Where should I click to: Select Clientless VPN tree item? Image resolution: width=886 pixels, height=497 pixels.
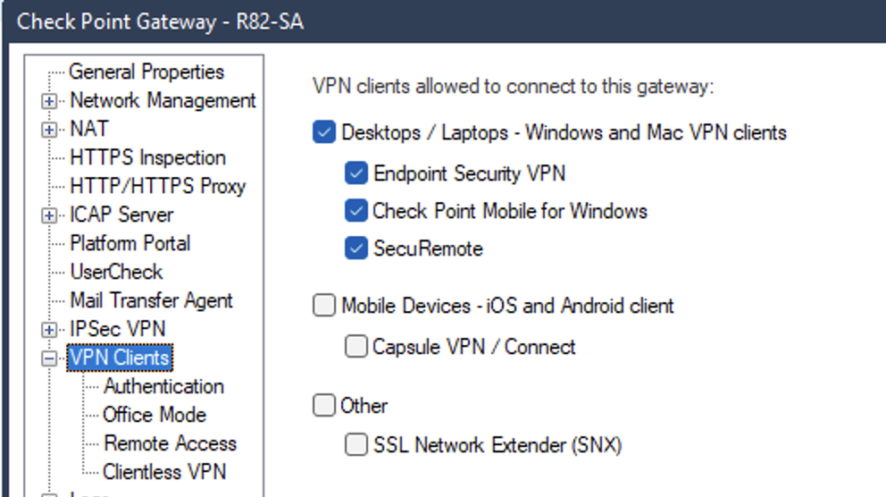coord(164,472)
